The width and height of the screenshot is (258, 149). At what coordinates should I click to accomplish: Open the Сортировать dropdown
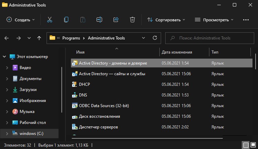[x=166, y=20]
